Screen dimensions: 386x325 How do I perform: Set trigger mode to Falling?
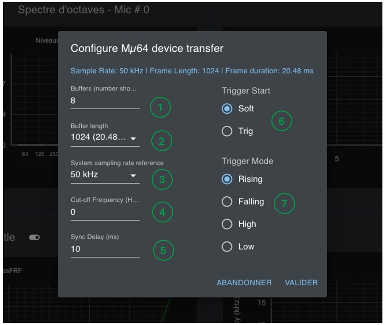pos(227,202)
